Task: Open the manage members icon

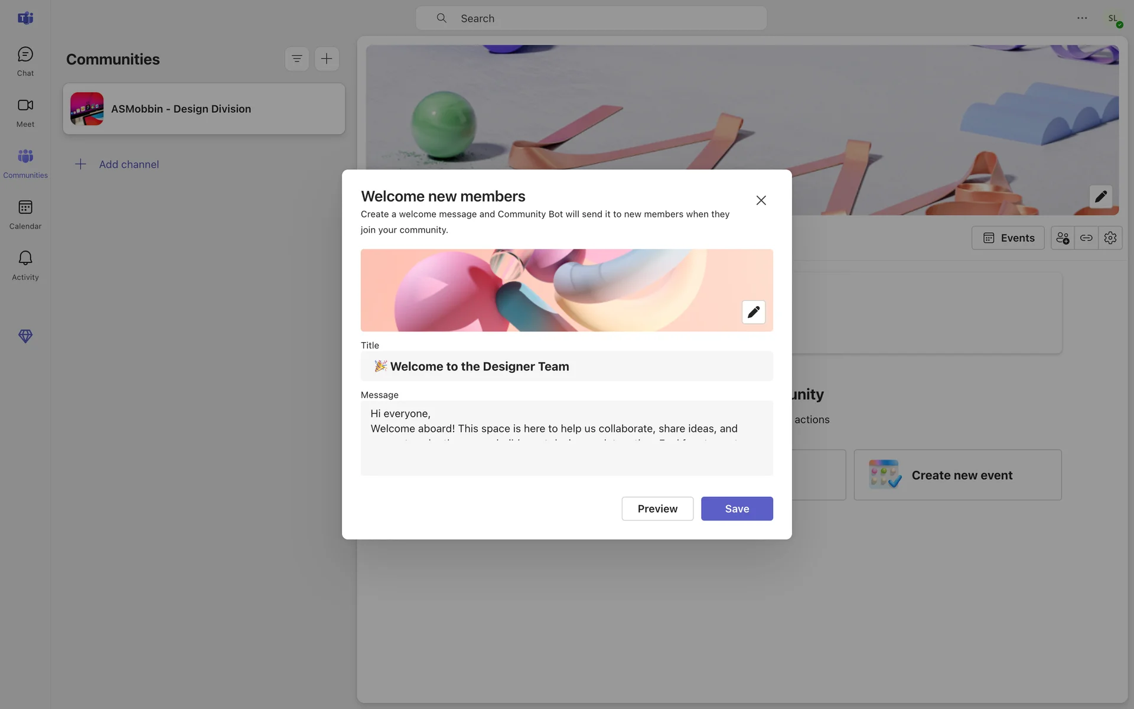Action: [x=1063, y=238]
